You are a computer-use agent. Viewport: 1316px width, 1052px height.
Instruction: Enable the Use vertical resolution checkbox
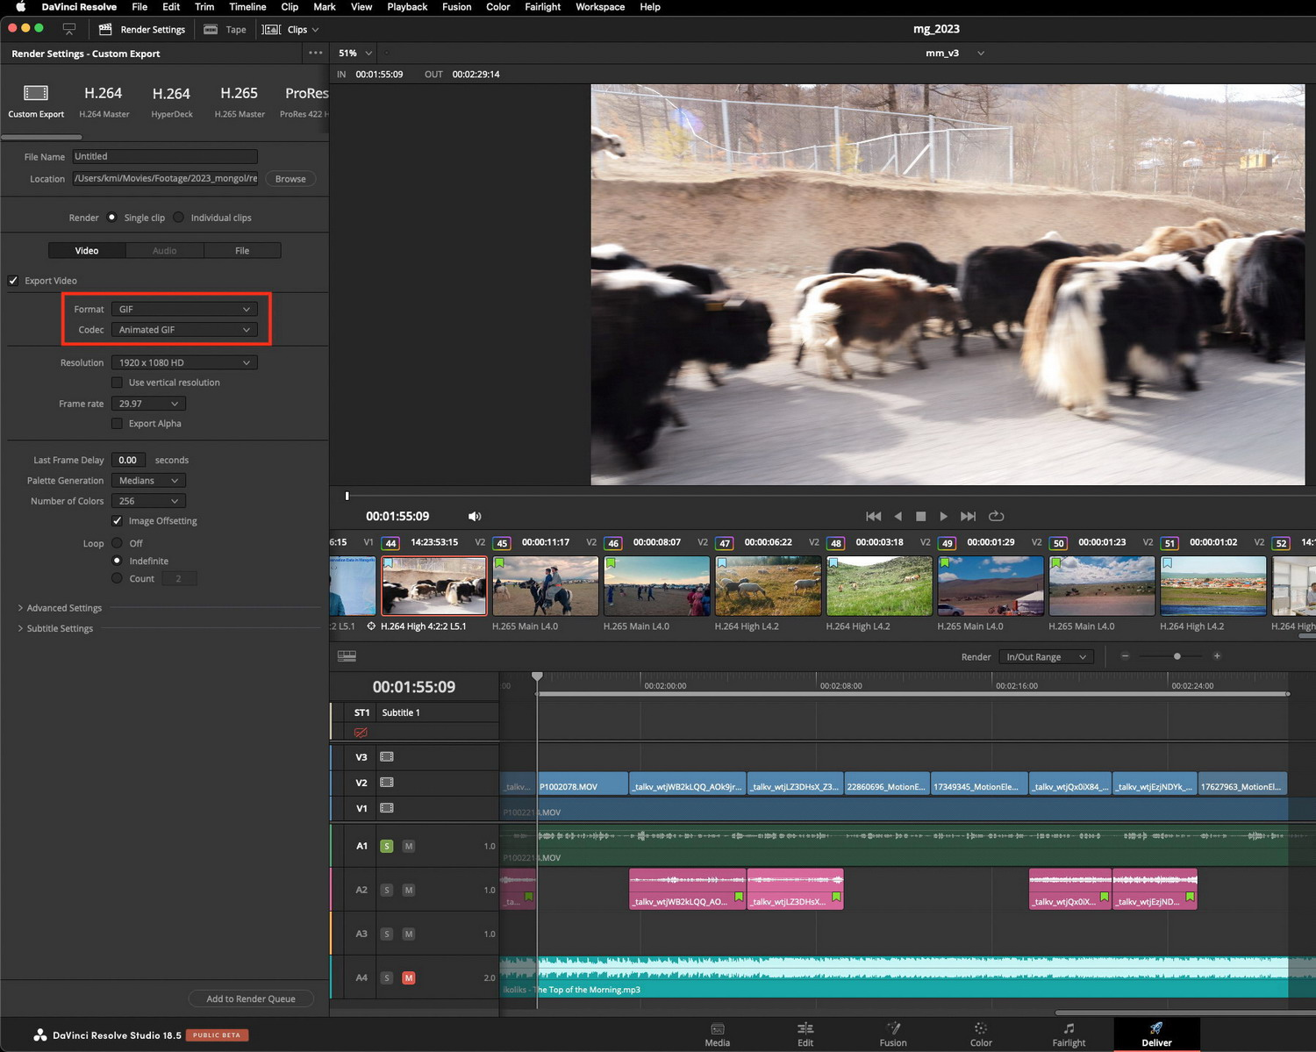[117, 383]
